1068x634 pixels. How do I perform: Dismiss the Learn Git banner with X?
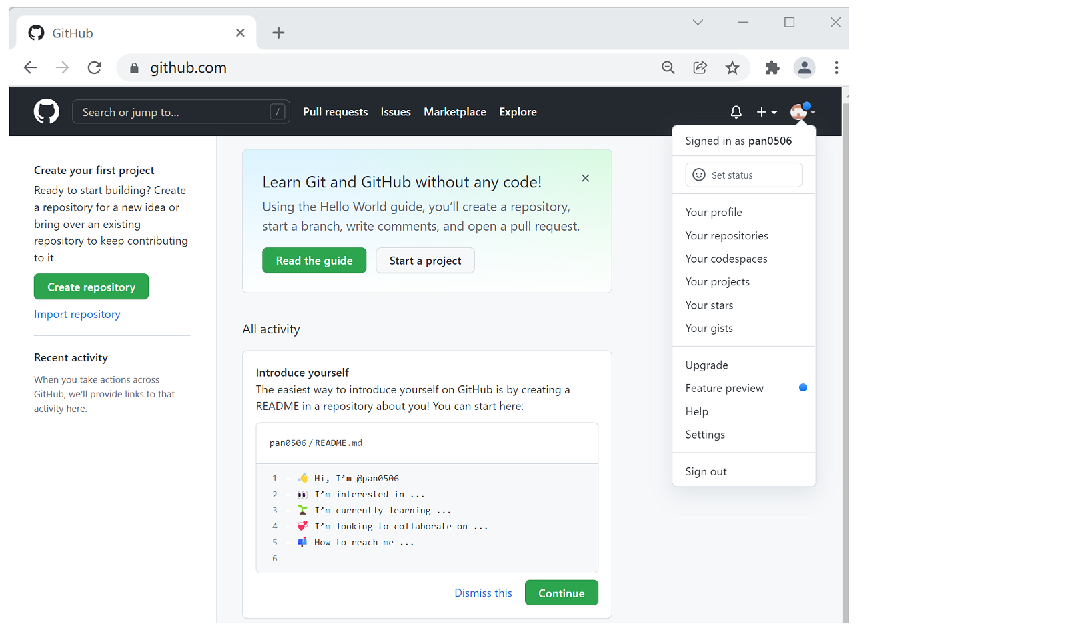(585, 178)
